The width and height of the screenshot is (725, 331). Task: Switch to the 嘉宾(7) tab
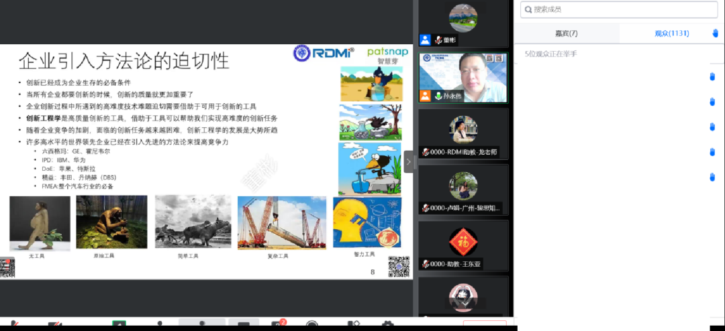[x=566, y=33]
